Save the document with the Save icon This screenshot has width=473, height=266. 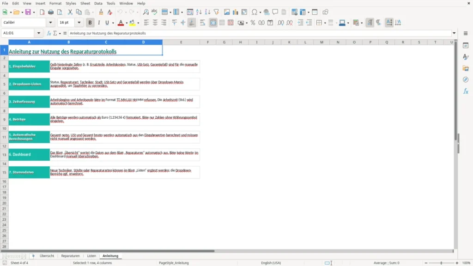tap(28, 12)
